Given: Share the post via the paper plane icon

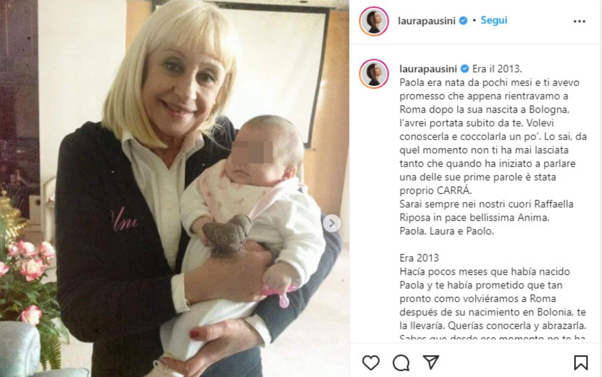Looking at the screenshot, I should click(431, 362).
